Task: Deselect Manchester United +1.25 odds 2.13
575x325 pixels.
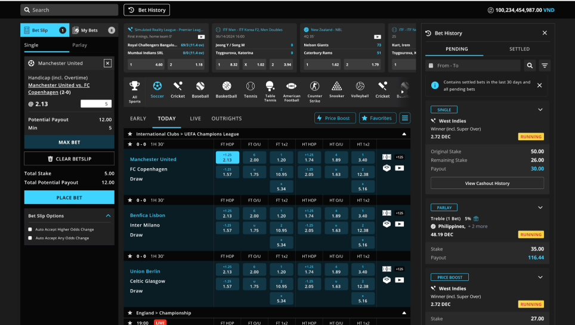Action: [x=227, y=157]
